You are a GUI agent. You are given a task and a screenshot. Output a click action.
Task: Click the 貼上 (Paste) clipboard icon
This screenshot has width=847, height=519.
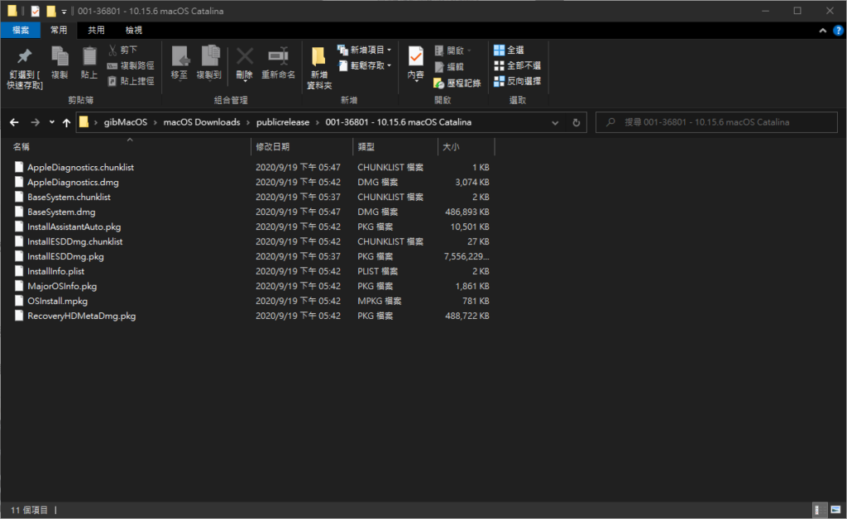(89, 58)
